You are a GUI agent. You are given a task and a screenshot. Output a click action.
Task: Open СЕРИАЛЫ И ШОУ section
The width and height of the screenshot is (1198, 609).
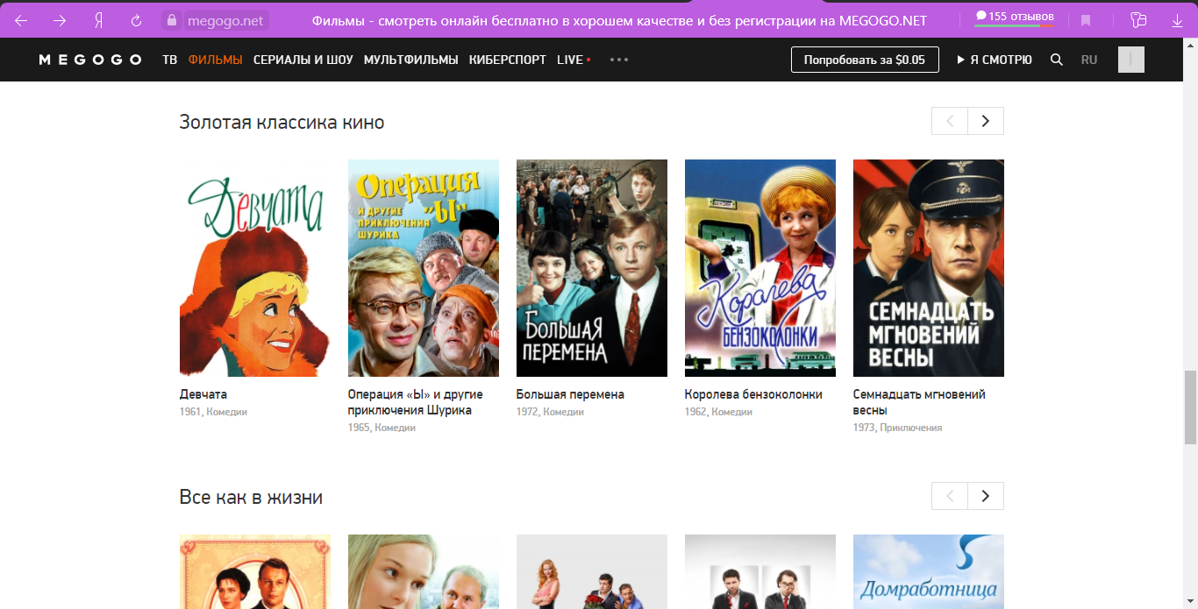point(303,60)
